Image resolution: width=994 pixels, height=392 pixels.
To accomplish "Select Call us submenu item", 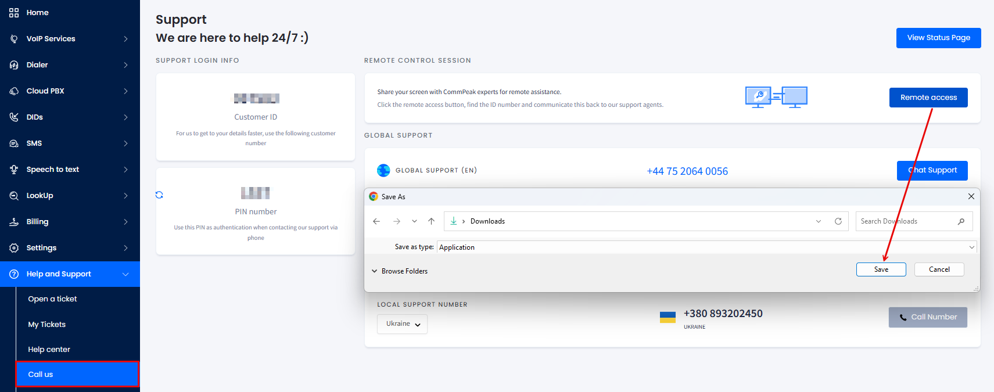I will [x=78, y=375].
